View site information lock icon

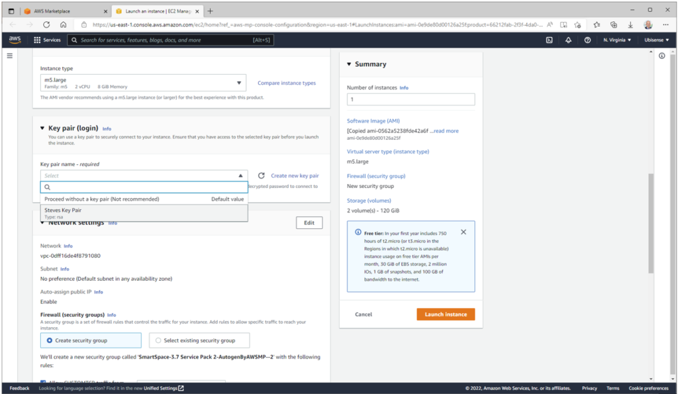(x=84, y=25)
